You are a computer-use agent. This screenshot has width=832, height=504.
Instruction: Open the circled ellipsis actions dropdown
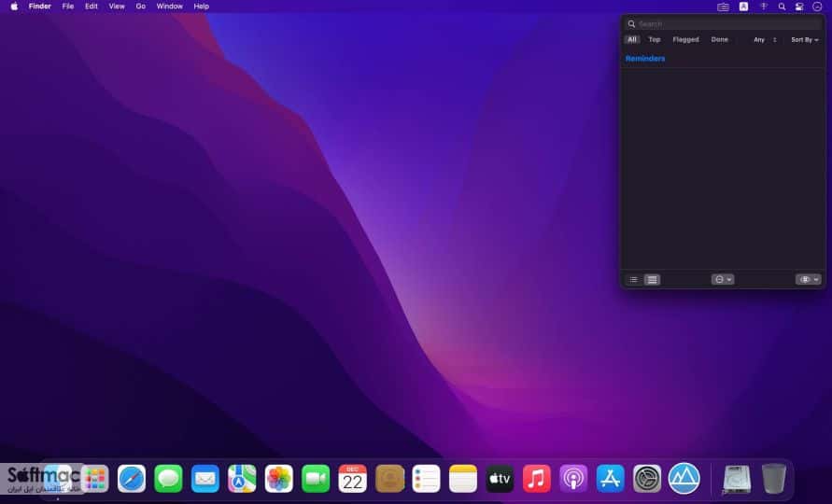723,280
